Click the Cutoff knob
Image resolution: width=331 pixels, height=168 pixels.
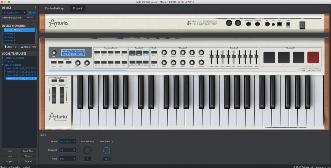164,52
